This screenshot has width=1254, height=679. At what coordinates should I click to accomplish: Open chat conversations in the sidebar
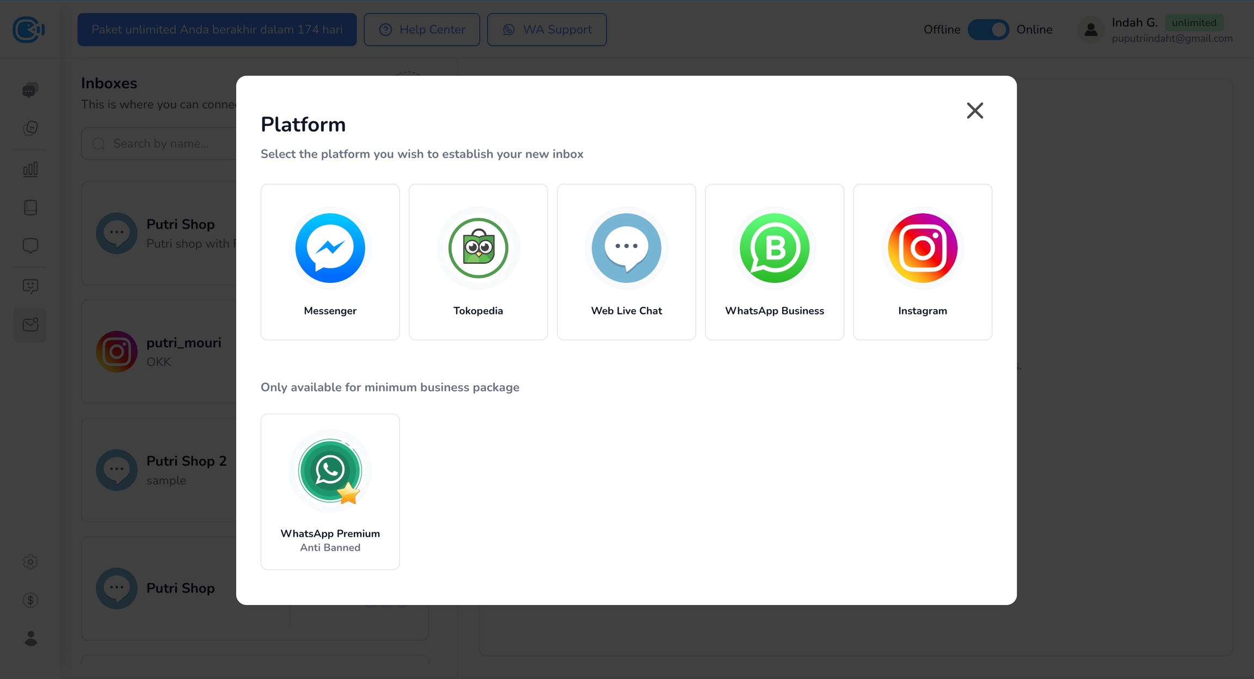(30, 90)
